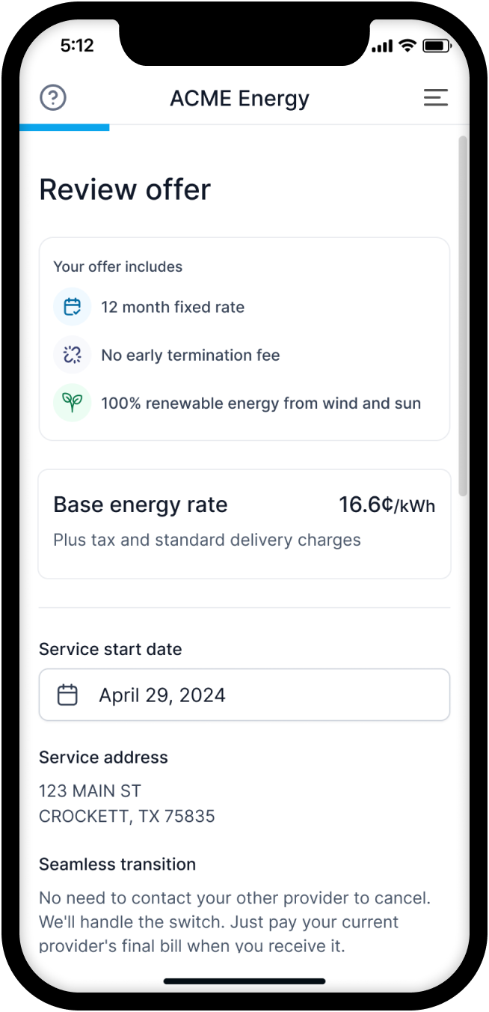Tap the Review offer heading
The image size is (489, 1012).
pyautogui.click(x=125, y=189)
